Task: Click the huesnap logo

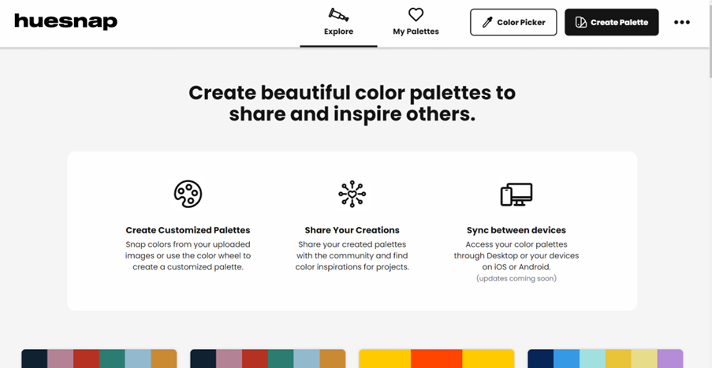Action: (x=65, y=21)
